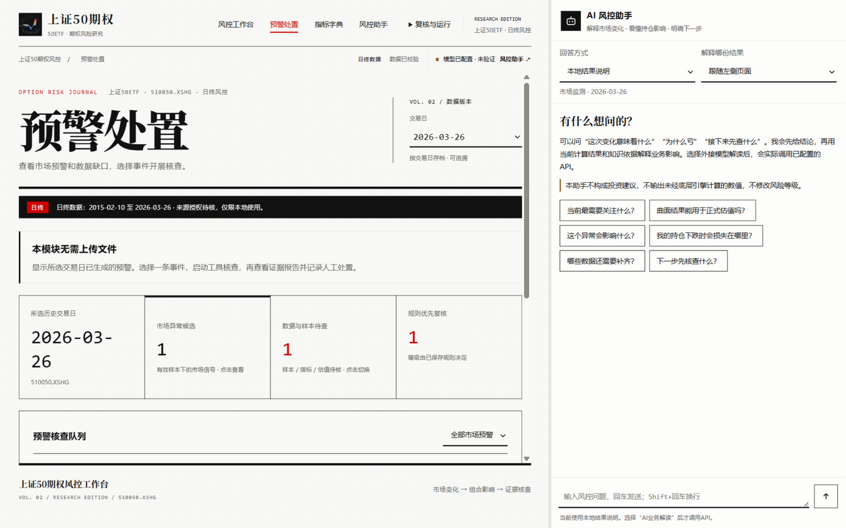Click the main panel vertical scrollbar thumb
Image resolution: width=846 pixels, height=528 pixels.
[x=526, y=190]
